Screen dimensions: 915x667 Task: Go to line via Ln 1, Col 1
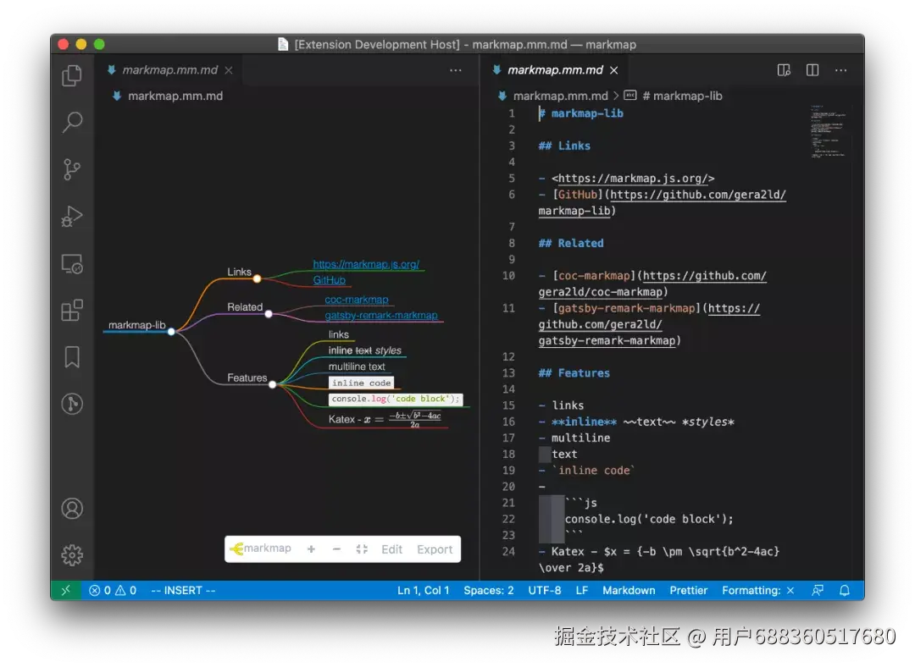click(423, 590)
